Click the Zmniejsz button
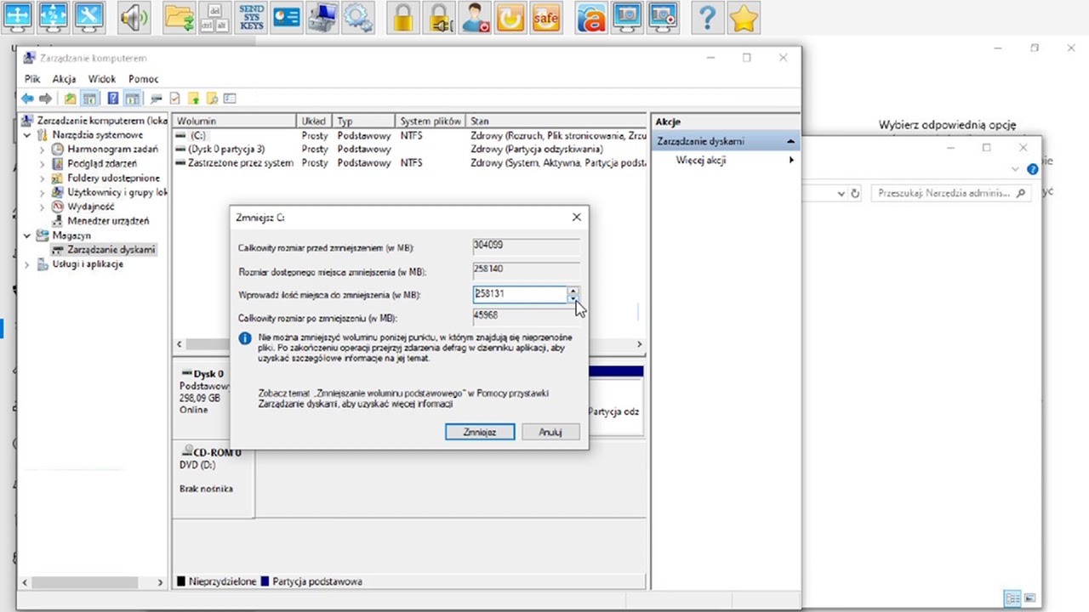 coord(480,432)
